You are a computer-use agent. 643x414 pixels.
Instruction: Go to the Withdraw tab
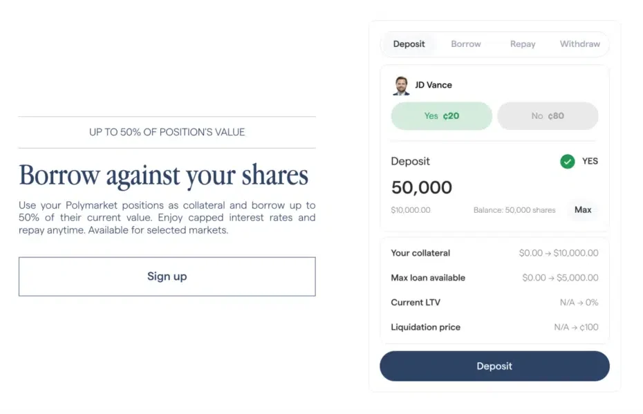pos(579,44)
